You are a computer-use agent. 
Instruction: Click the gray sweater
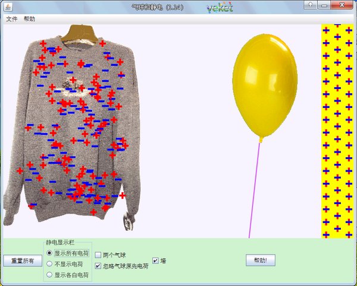point(71,127)
